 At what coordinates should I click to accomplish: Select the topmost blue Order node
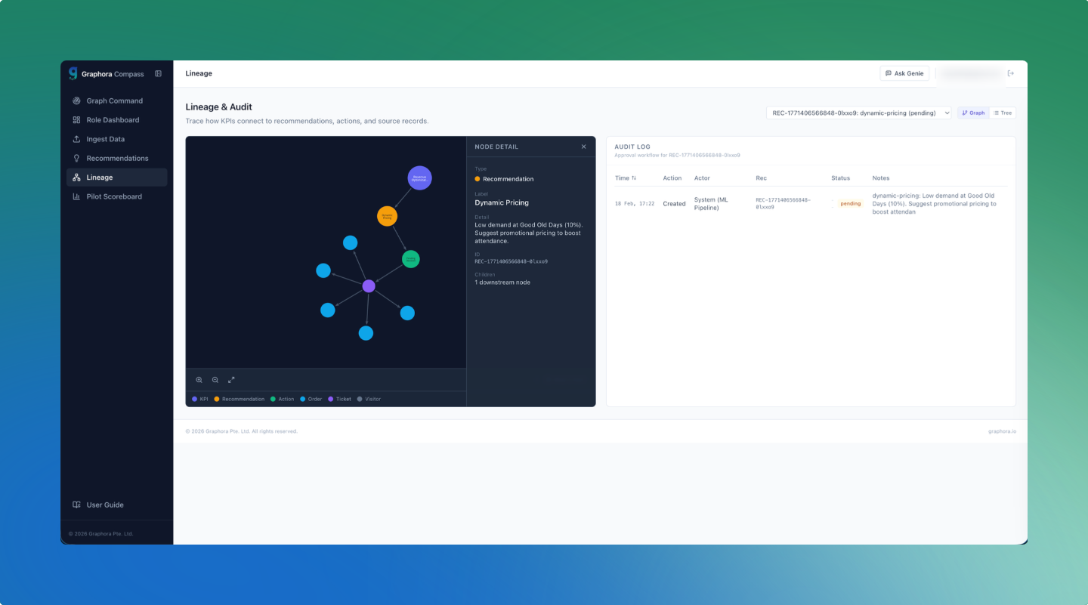[x=351, y=242]
